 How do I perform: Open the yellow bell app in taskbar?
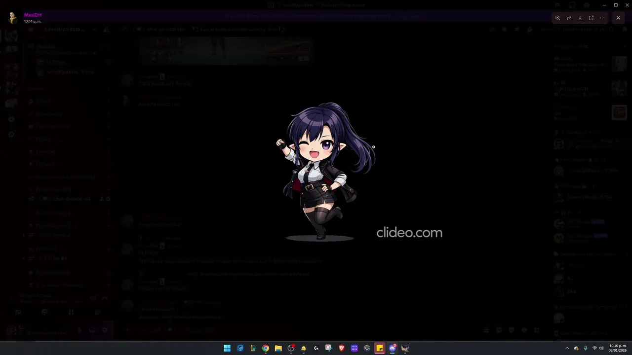click(x=304, y=348)
